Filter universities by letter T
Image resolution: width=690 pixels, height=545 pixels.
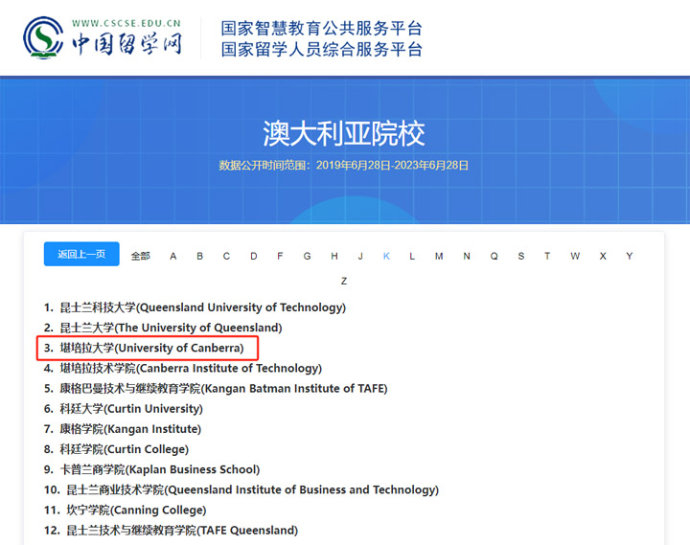(547, 256)
